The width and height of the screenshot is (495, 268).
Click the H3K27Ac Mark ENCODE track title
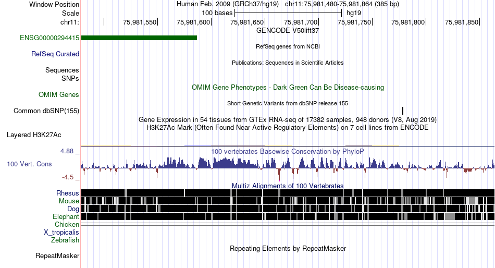coord(288,128)
